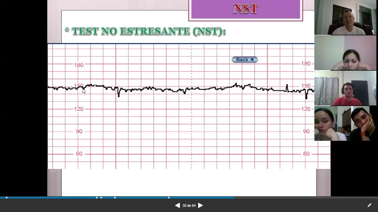Screen dimensions: 378x212
Task: Select the participant in red shirt video
Action: point(345,88)
